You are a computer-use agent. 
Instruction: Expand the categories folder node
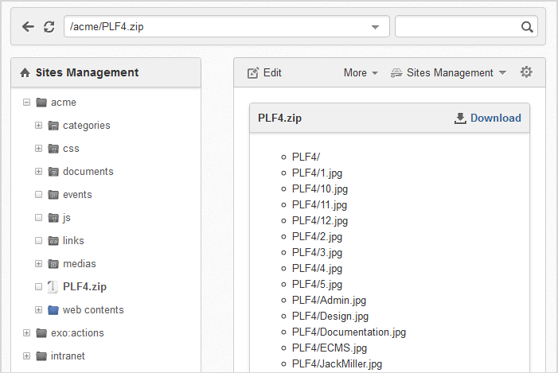tap(38, 126)
